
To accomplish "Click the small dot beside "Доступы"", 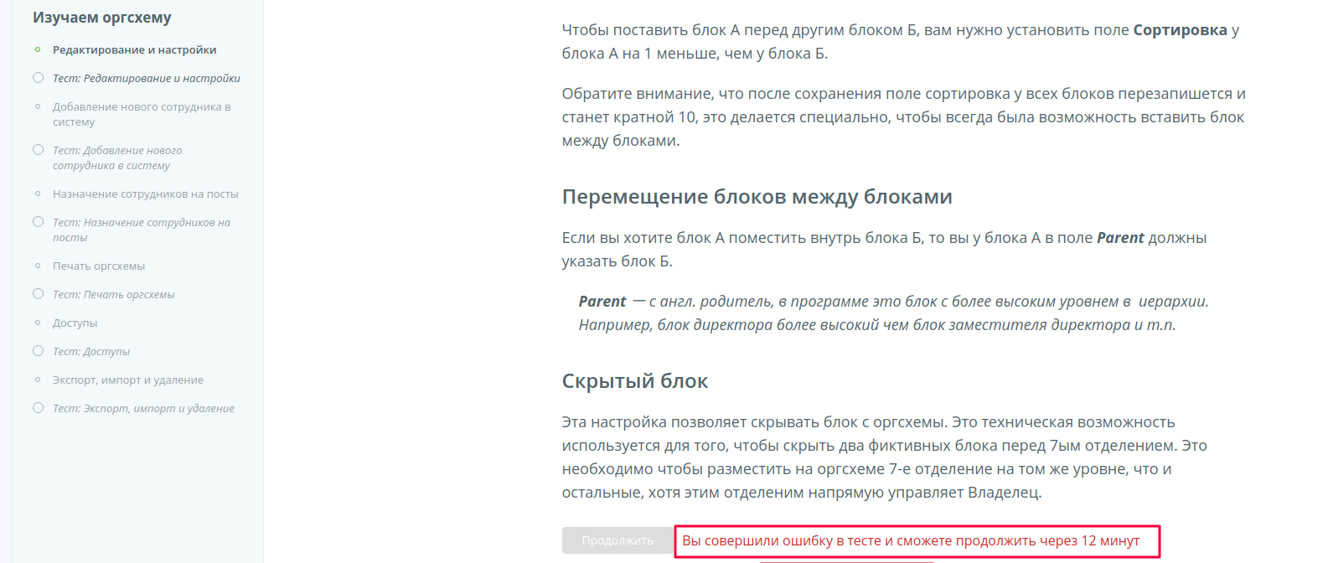I will (x=38, y=323).
